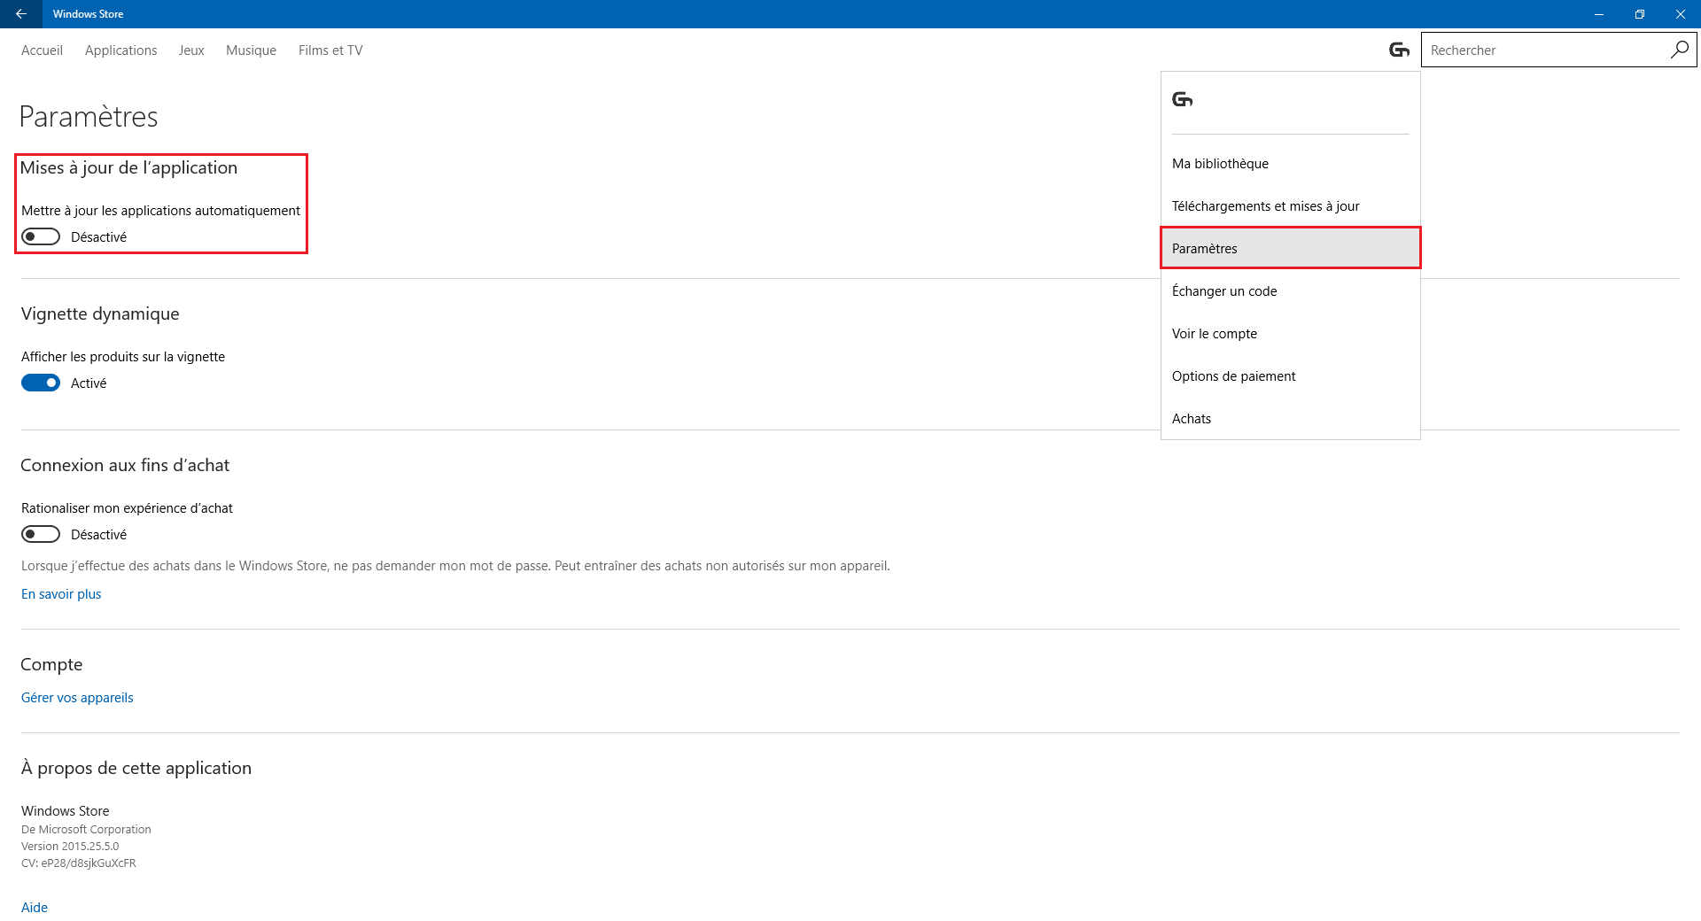Viewport: 1701px width, 921px height.
Task: Toggle automatic application updates switch
Action: (41, 236)
